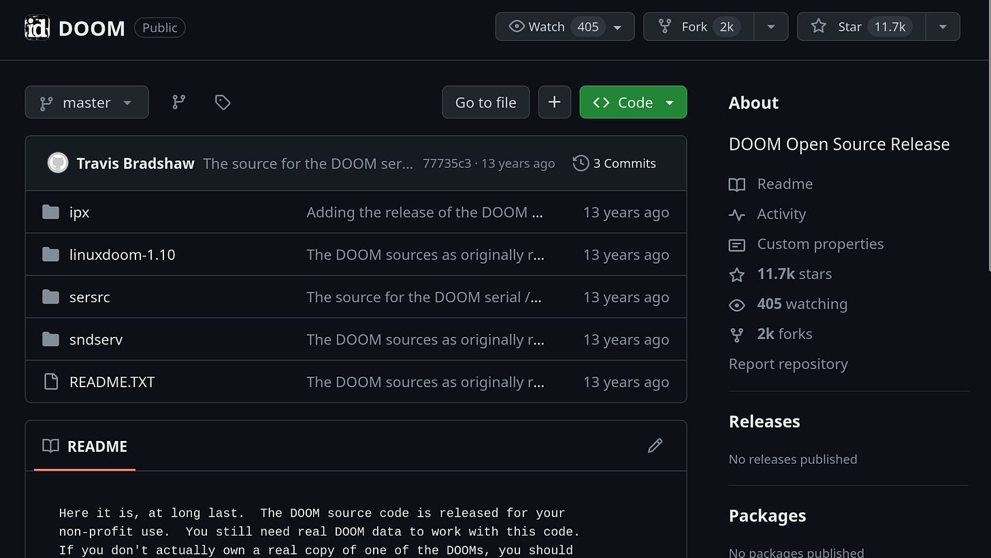Click the eye icon beside 405 watching
Screen dimensions: 991x558
click(737, 304)
